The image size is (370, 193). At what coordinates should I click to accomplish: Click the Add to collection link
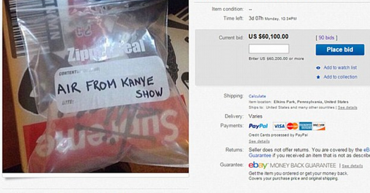pyautogui.click(x=340, y=77)
